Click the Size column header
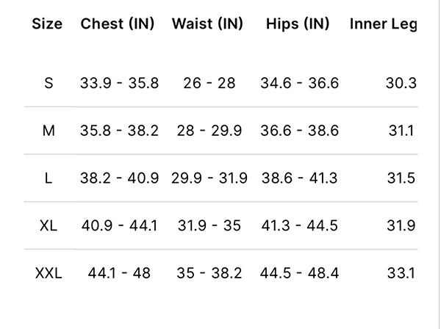441x329 pixels. (x=47, y=23)
